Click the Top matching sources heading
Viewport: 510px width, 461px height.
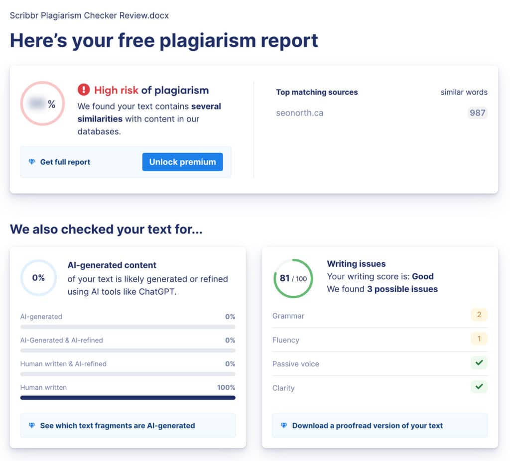pyautogui.click(x=317, y=92)
